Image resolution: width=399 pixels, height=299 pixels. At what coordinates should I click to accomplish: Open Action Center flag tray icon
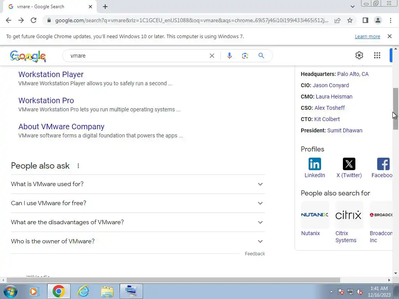[341, 292]
